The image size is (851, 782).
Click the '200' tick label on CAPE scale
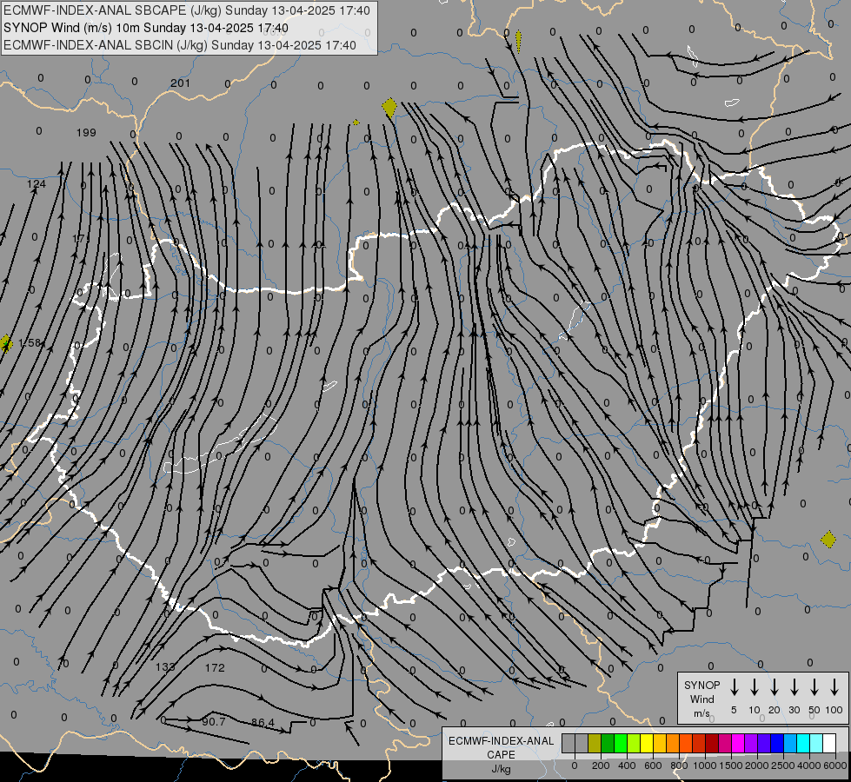(601, 765)
